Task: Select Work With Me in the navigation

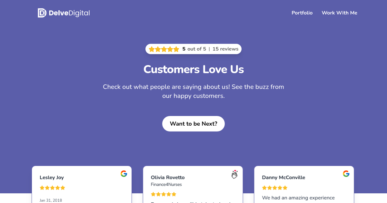Action: click(339, 13)
